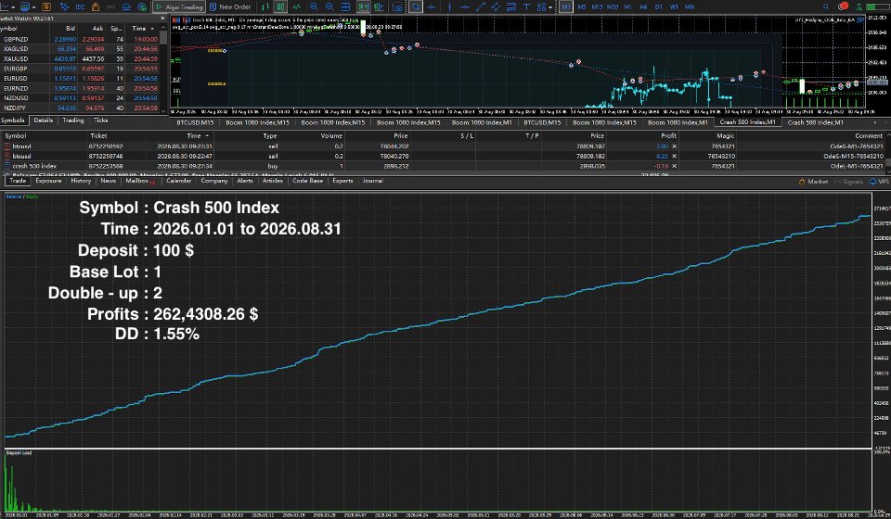Open the chart templates dropdown arrow
This screenshot has width=891, height=519.
coord(33,7)
